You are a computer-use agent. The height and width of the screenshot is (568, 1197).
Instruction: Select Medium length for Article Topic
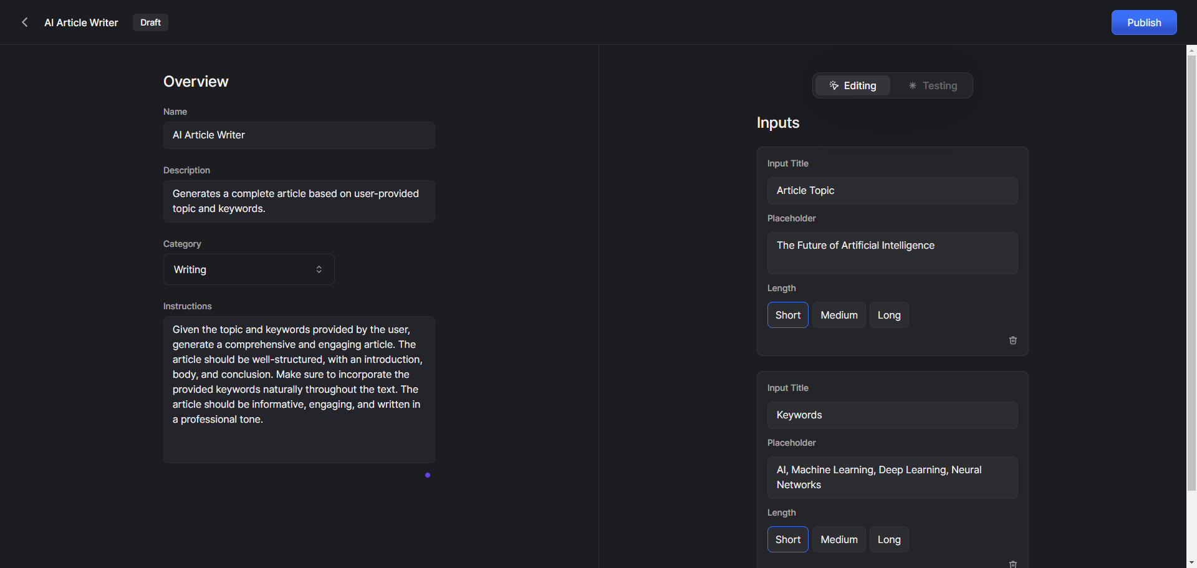839,315
